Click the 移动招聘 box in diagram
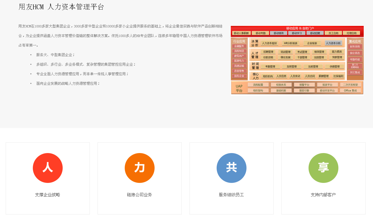The height and width of the screenshot is (219, 373). tap(315, 33)
